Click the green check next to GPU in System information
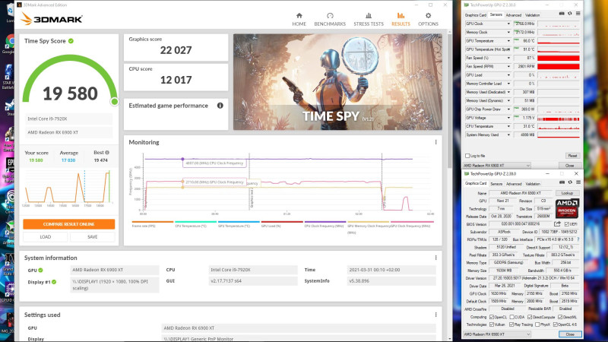Viewport: 608px width, 342px height. (41, 271)
